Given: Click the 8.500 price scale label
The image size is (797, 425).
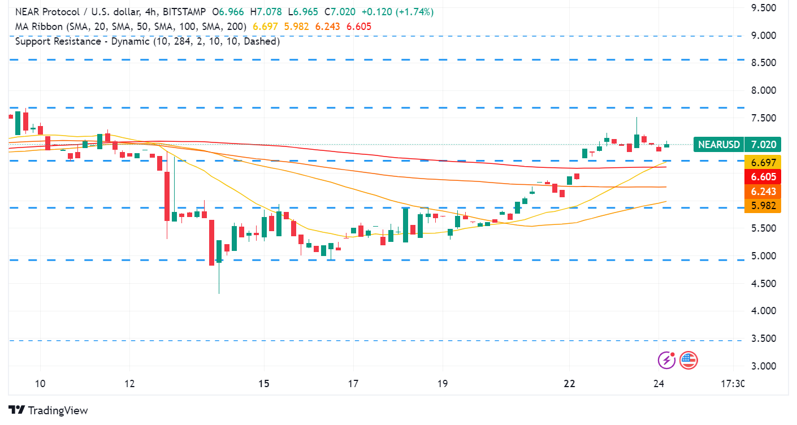Looking at the screenshot, I should [763, 63].
